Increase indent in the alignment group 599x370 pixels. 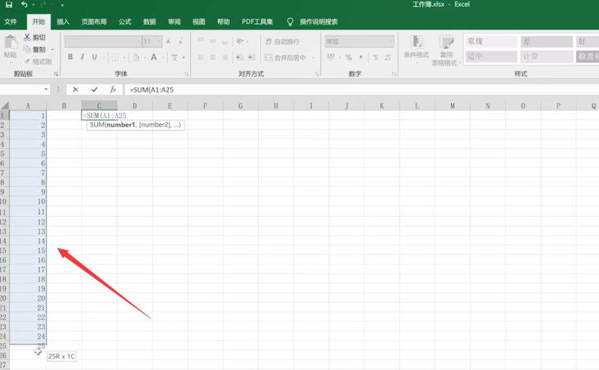pos(251,57)
